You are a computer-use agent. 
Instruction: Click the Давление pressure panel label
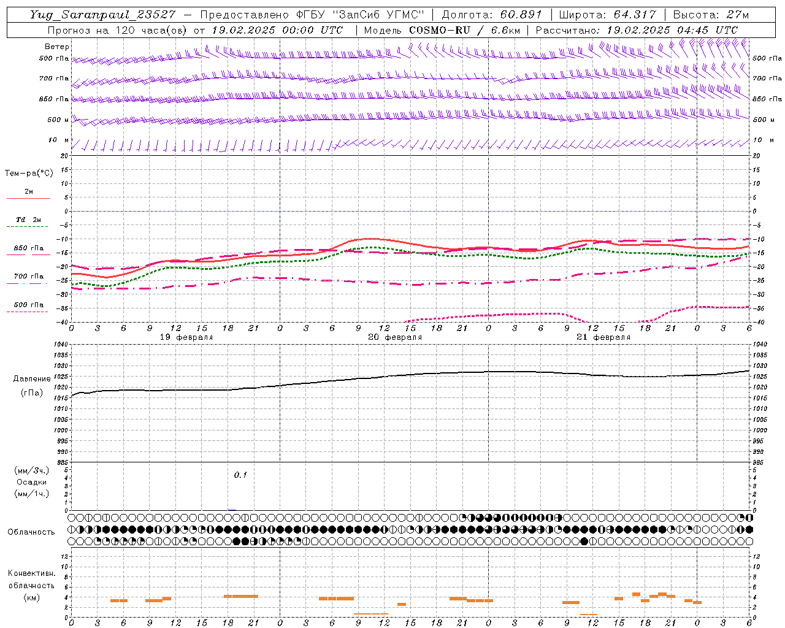point(32,379)
